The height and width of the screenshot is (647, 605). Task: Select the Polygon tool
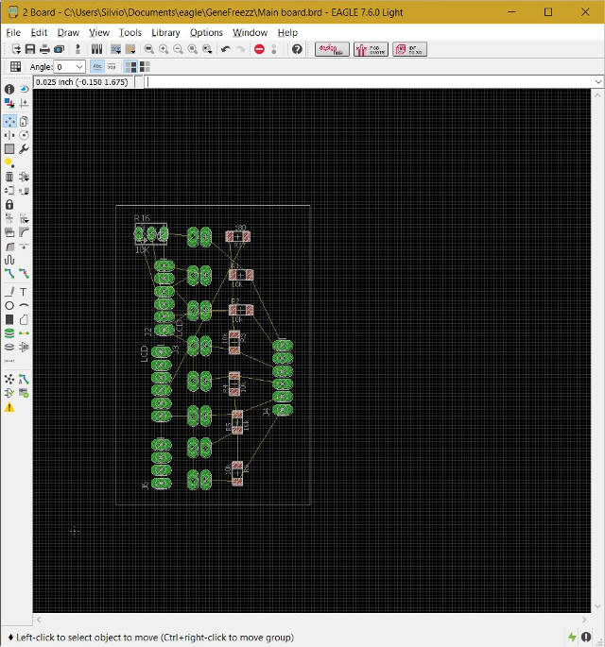[x=24, y=320]
